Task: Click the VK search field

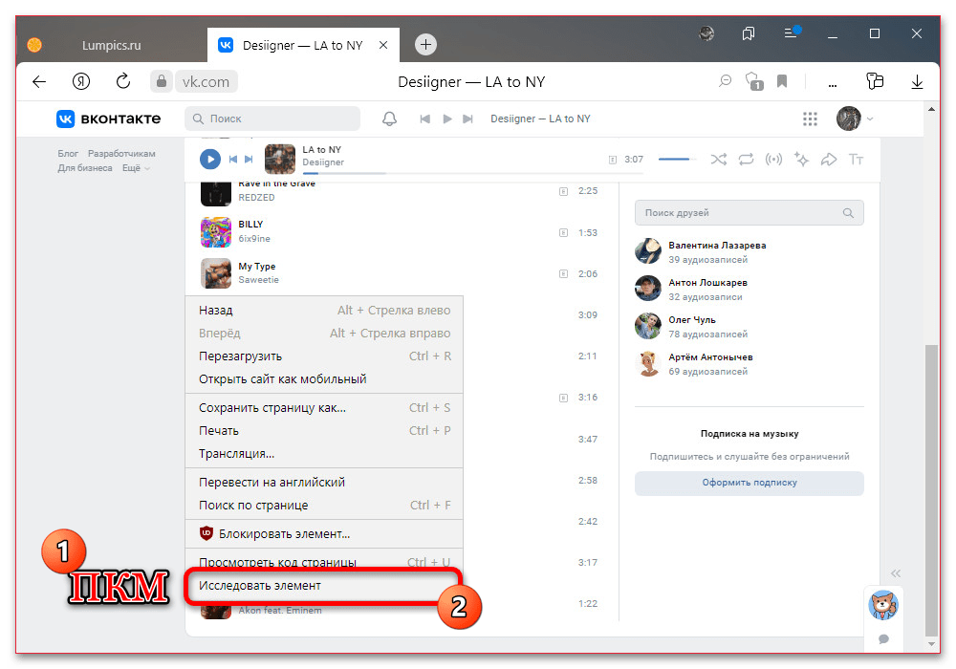Action: 272,119
